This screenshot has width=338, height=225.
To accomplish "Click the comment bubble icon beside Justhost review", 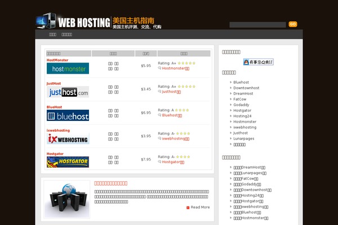I will pyautogui.click(x=159, y=91).
